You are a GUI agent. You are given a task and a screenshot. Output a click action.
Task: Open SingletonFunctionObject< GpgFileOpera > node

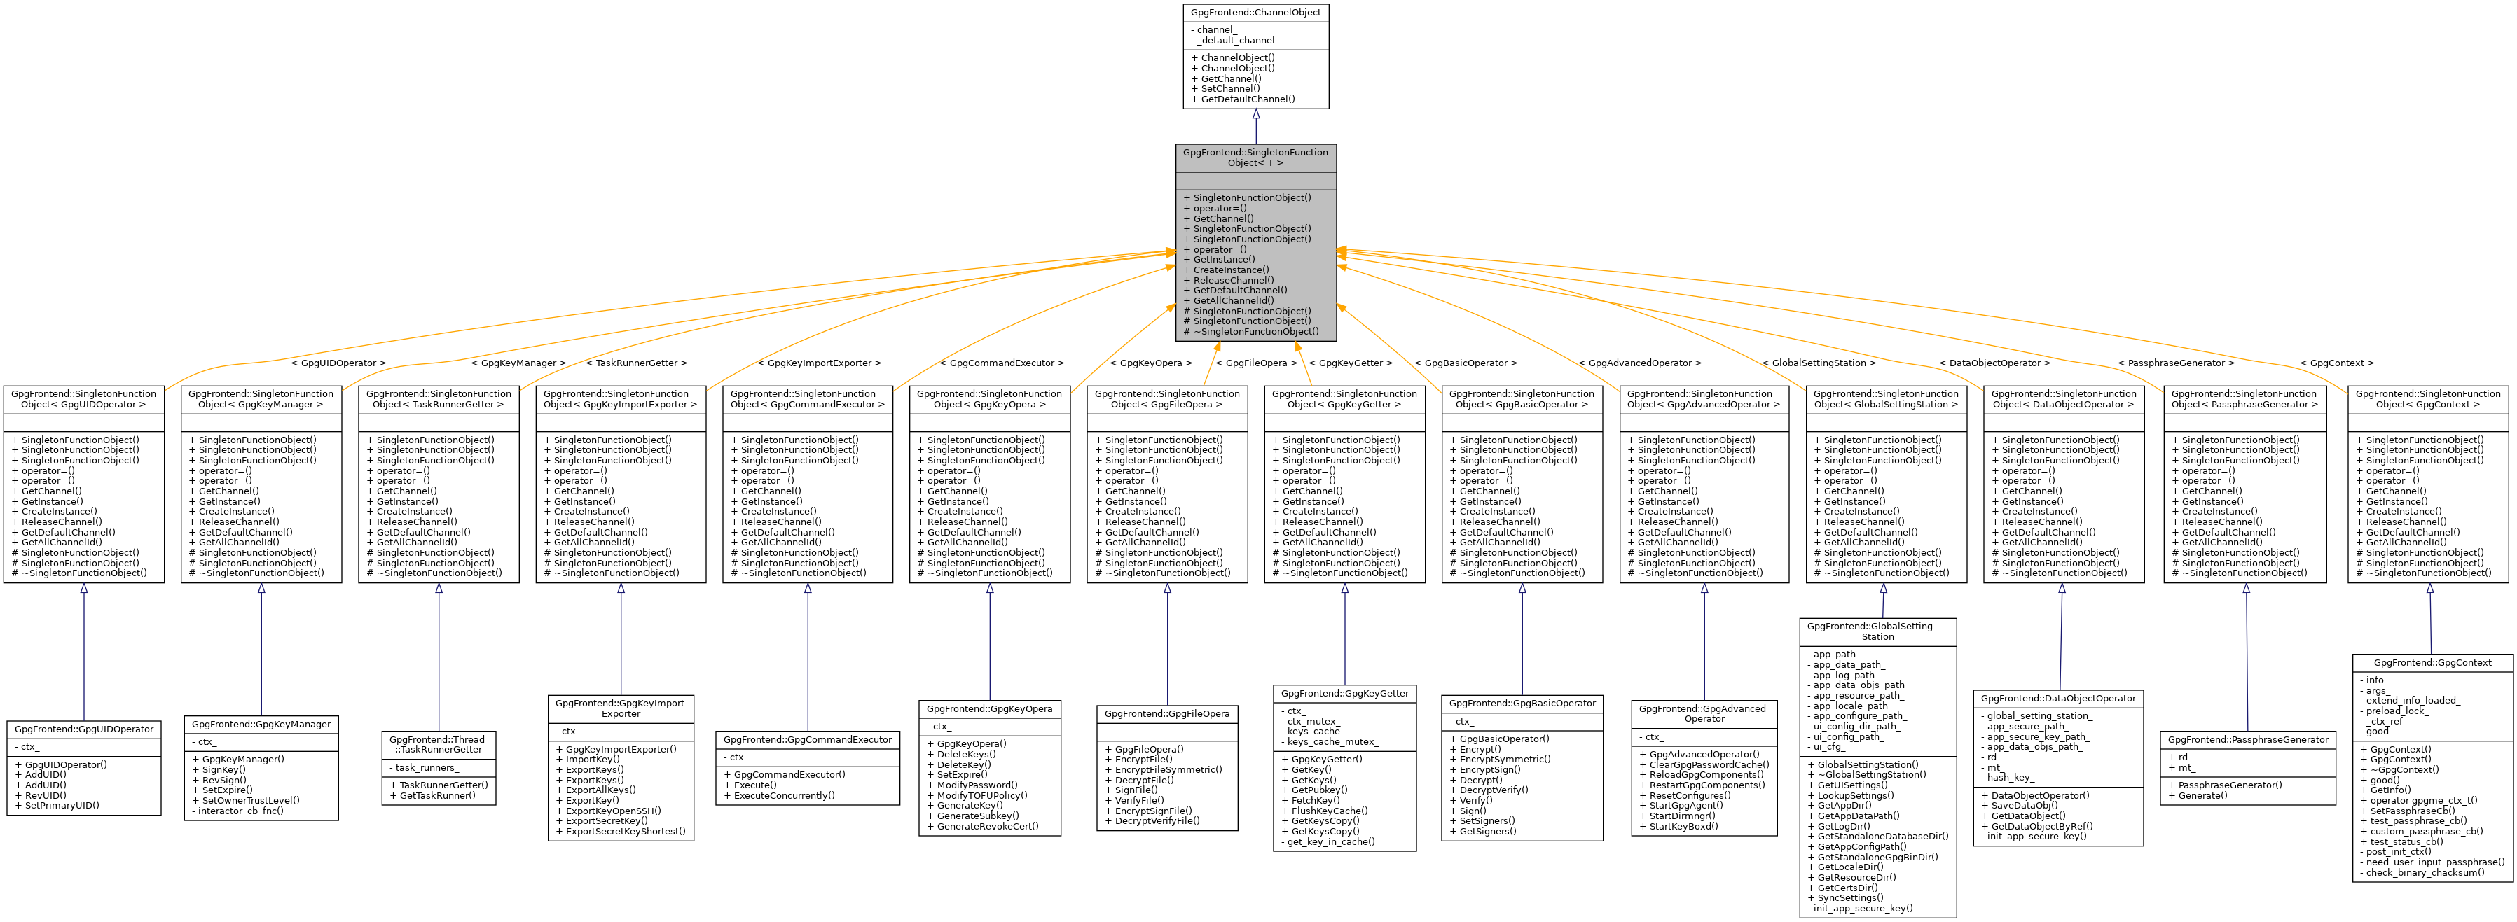[x=1168, y=484]
